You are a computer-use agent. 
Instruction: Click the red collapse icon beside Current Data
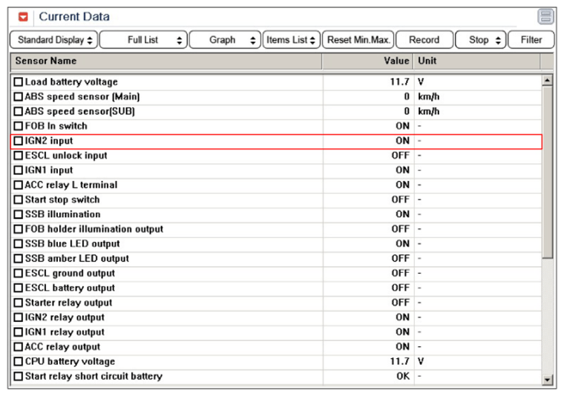coord(24,16)
